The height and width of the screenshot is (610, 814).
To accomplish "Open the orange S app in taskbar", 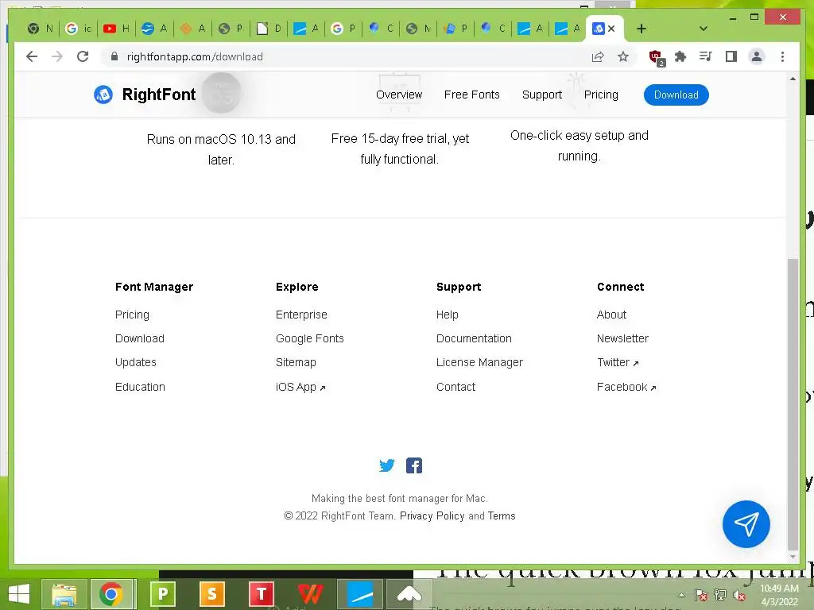I will 211,594.
